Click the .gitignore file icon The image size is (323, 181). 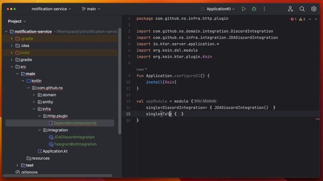(x=18, y=172)
